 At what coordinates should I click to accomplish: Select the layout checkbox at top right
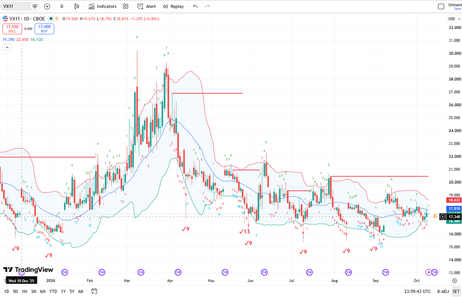441,6
